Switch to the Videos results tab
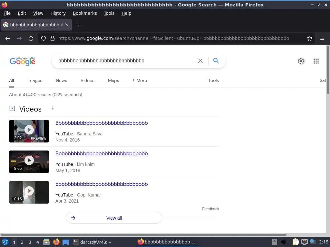This screenshot has width=330, height=247. 87,80
